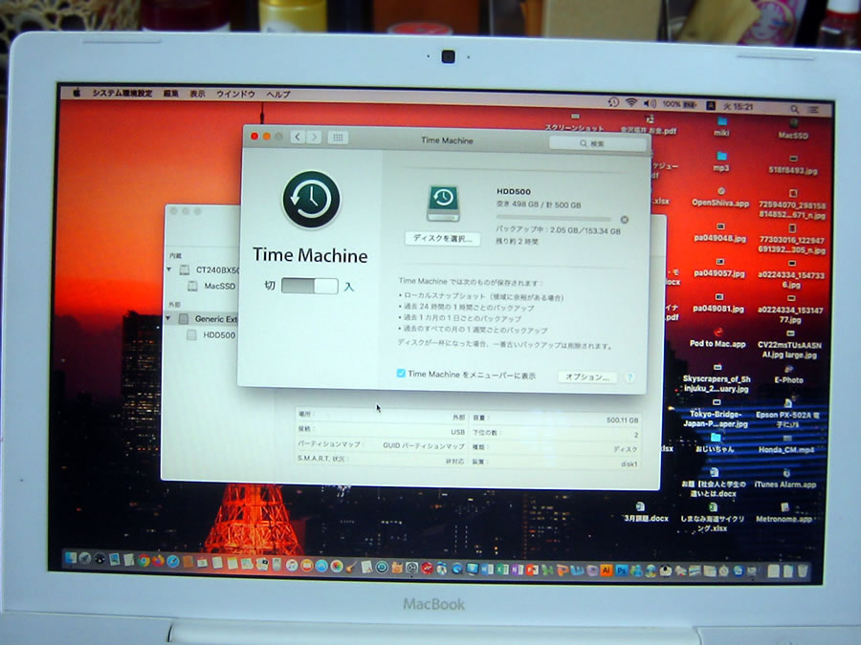Select 518f8493.jpg file on desktop
861x645 pixels.
click(793, 165)
